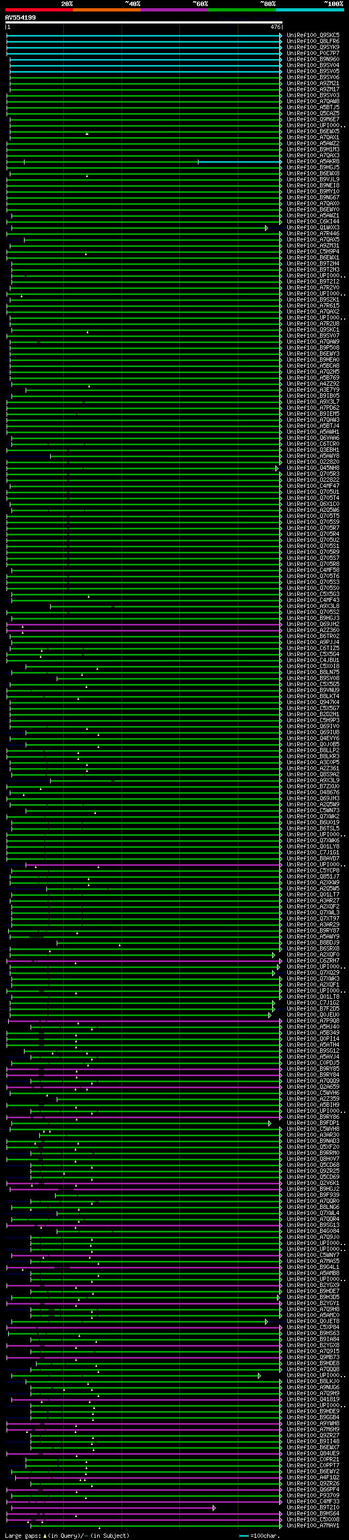Click the shortened green bar for Q1W0X3

pos(140,228)
